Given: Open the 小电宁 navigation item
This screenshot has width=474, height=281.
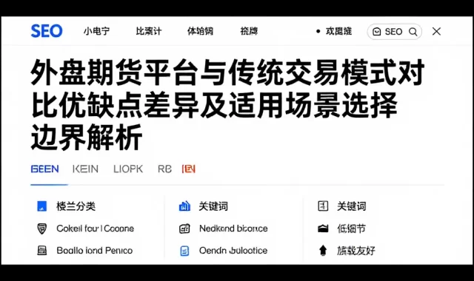Looking at the screenshot, I should pos(97,31).
